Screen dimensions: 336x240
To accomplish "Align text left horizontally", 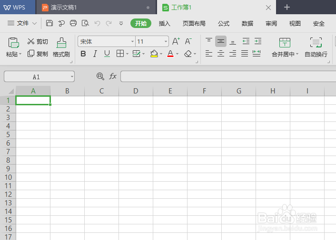I will [x=209, y=54].
